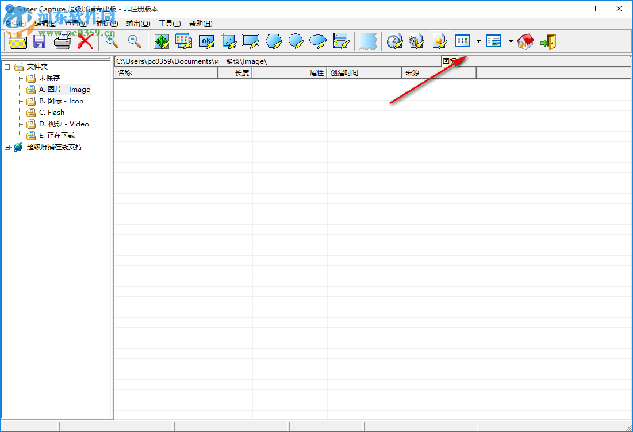
Task: Click the torn-edge blue image icon
Action: point(368,41)
